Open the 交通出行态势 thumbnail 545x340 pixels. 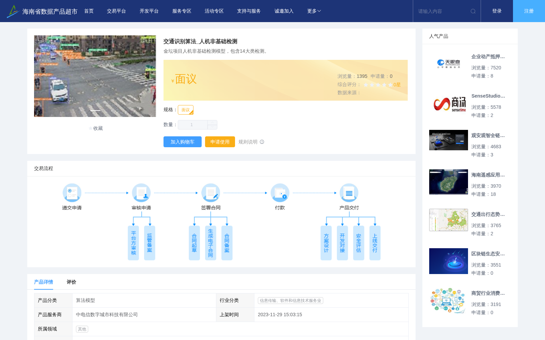[x=449, y=220]
